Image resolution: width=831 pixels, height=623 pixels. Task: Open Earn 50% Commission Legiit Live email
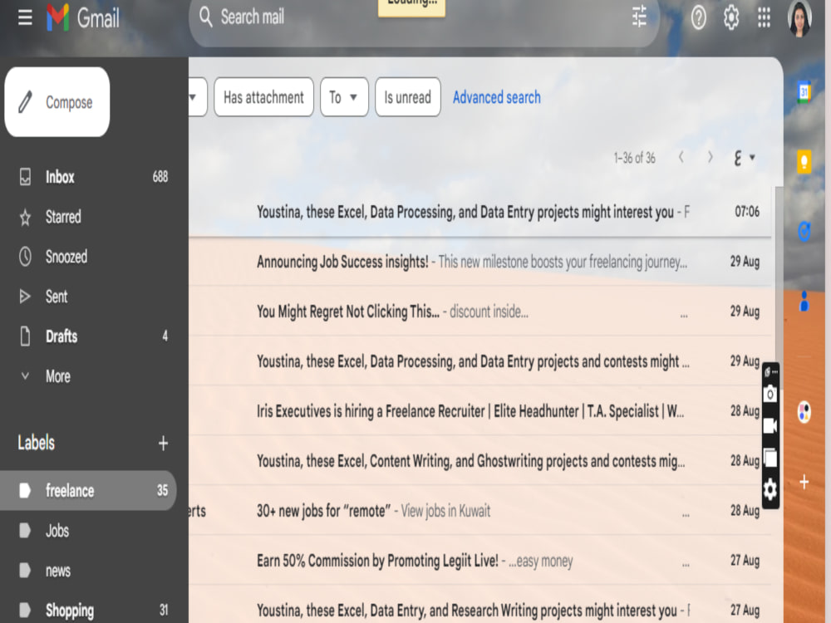point(480,561)
